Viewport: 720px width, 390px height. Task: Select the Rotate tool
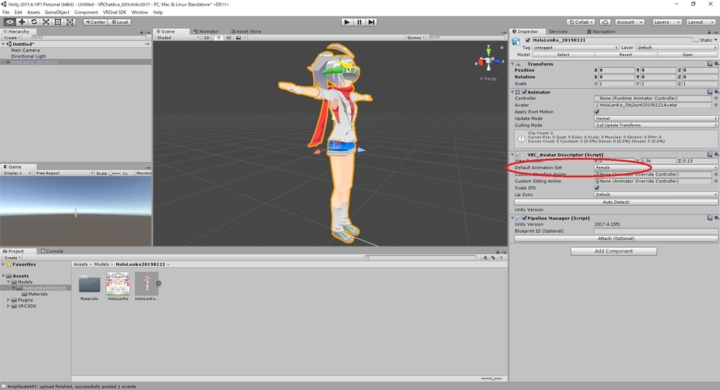click(34, 22)
